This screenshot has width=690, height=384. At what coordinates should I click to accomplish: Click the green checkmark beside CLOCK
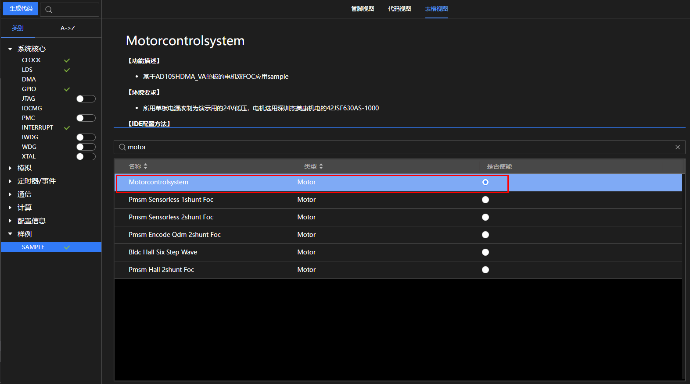(67, 60)
